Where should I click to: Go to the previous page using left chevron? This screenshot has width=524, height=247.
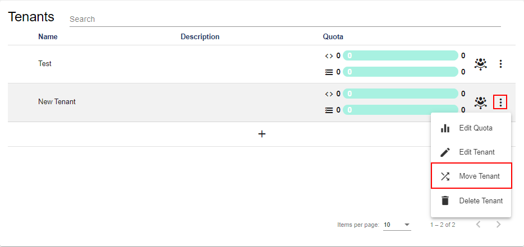[478, 225]
